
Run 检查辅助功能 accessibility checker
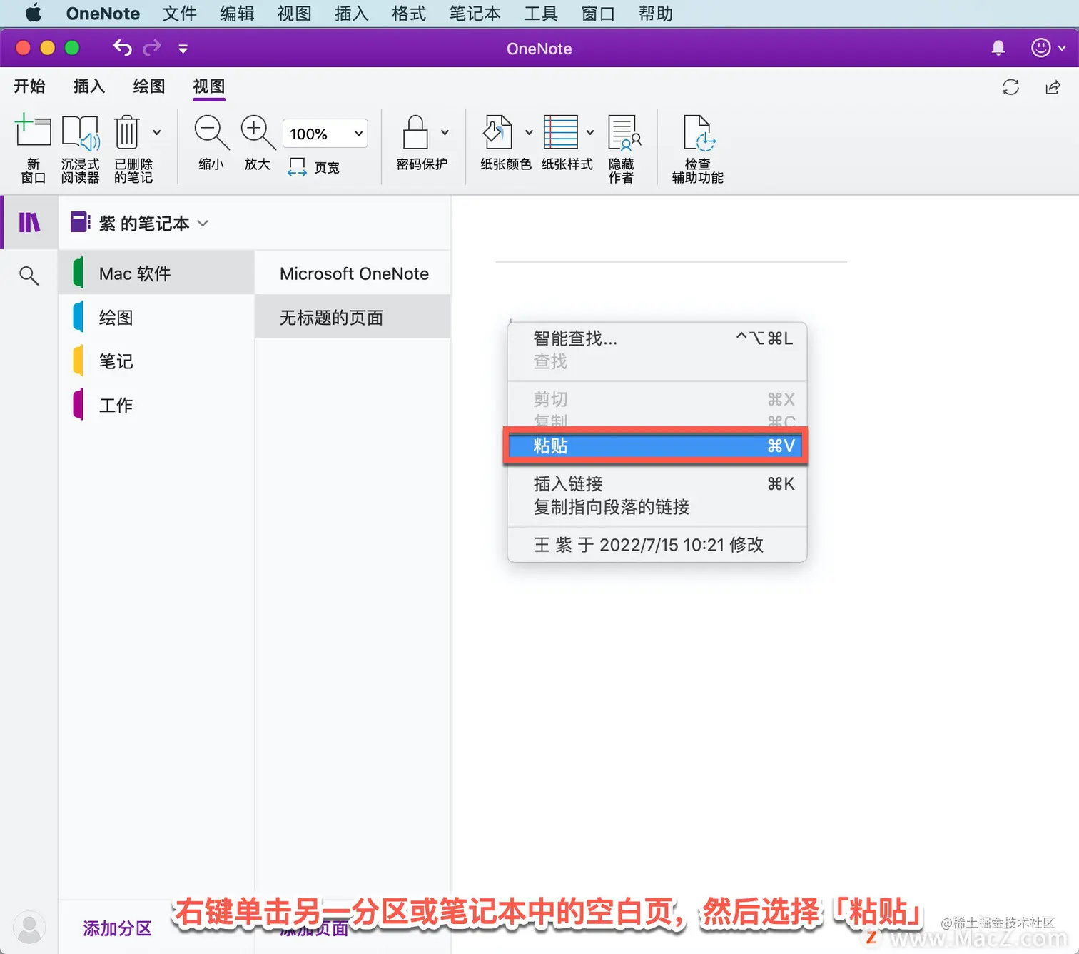(x=698, y=149)
